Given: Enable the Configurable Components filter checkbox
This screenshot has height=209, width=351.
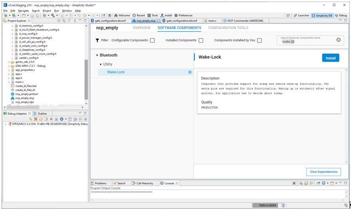Looking at the screenshot, I should (152, 40).
